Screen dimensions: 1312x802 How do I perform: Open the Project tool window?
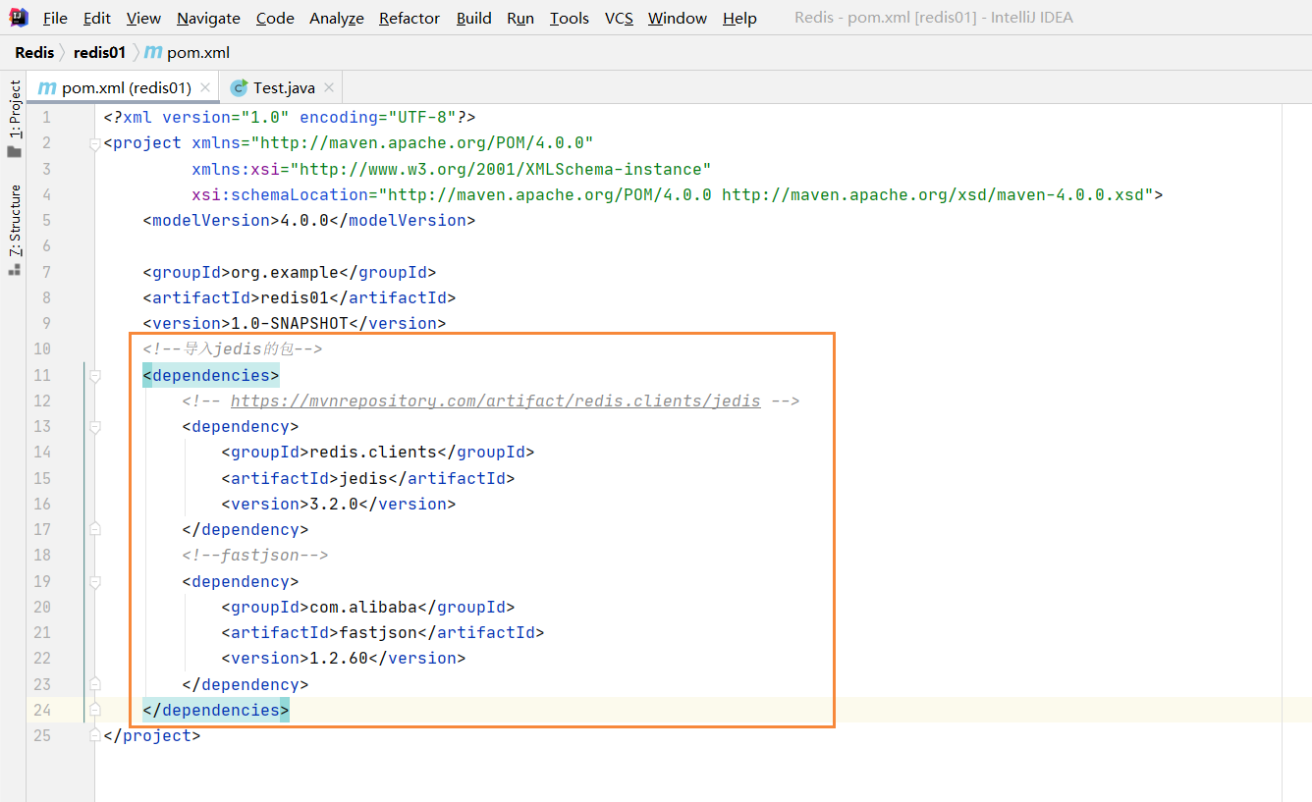click(x=15, y=108)
